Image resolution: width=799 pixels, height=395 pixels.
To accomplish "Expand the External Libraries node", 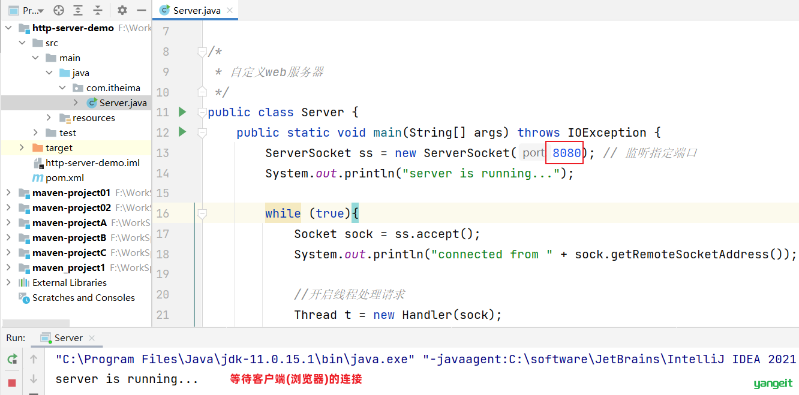I will 8,283.
